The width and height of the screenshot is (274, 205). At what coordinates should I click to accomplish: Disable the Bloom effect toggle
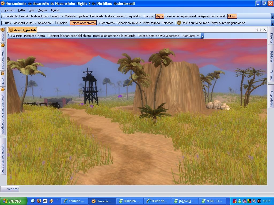tap(232, 16)
